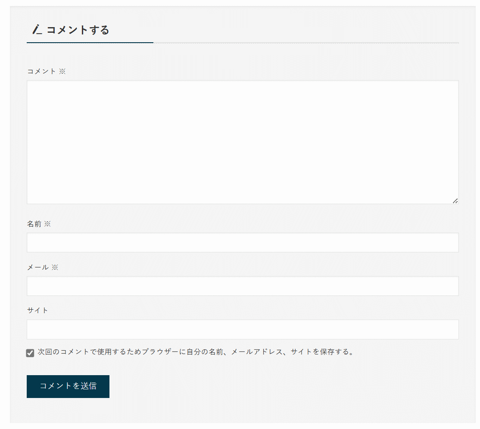Screen dimensions: 480x429
Task: Click the underline beneath the コメントする title
Action: point(90,43)
